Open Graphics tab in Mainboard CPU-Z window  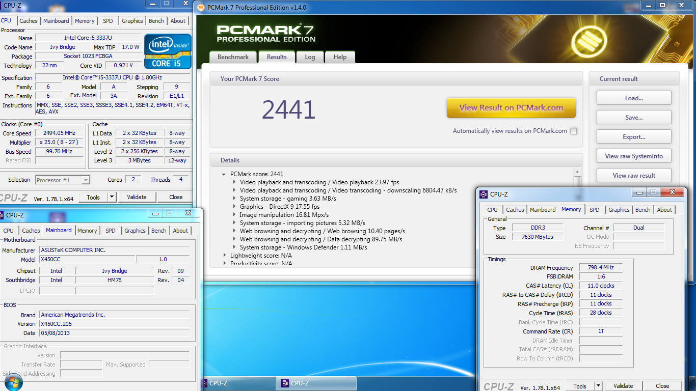(135, 231)
